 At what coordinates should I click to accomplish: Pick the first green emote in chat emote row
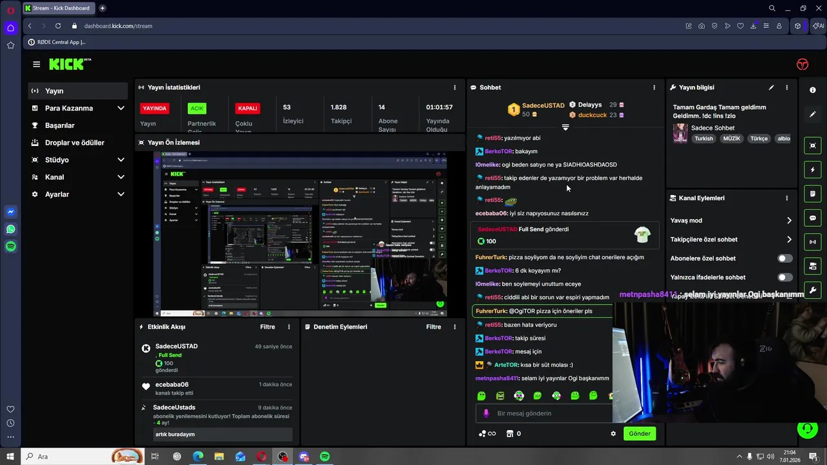pos(481,395)
